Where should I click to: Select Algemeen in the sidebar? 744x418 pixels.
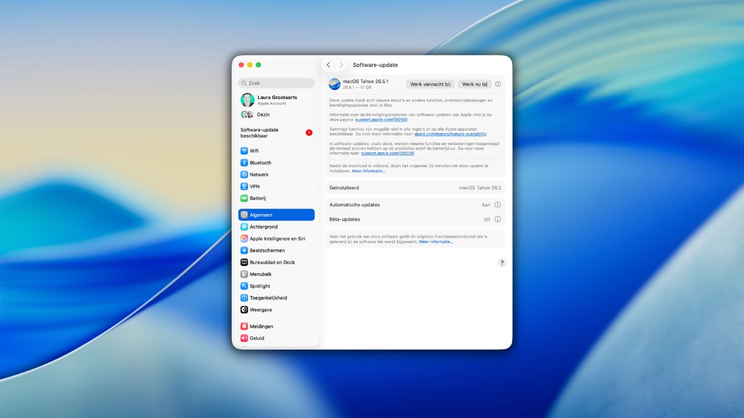pos(277,215)
